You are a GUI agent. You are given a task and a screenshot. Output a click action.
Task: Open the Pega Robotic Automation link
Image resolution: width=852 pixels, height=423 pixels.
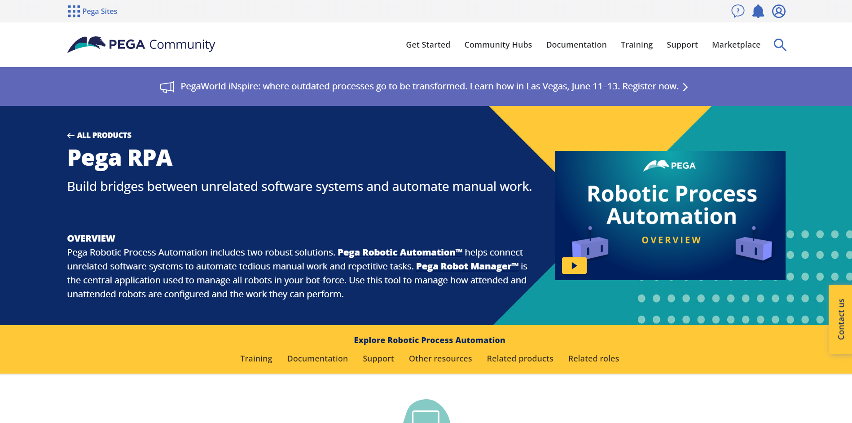click(x=400, y=252)
